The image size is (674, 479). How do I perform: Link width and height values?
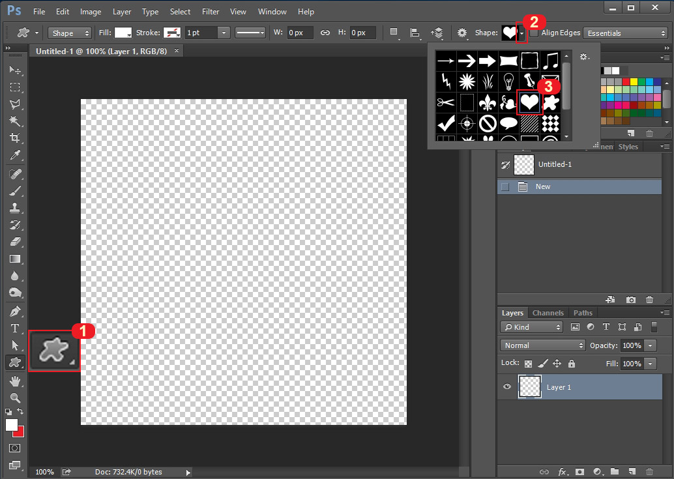[325, 33]
